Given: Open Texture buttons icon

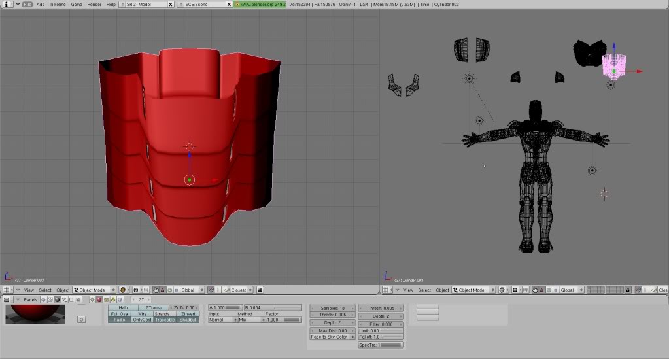Looking at the screenshot, I should tap(106, 299).
